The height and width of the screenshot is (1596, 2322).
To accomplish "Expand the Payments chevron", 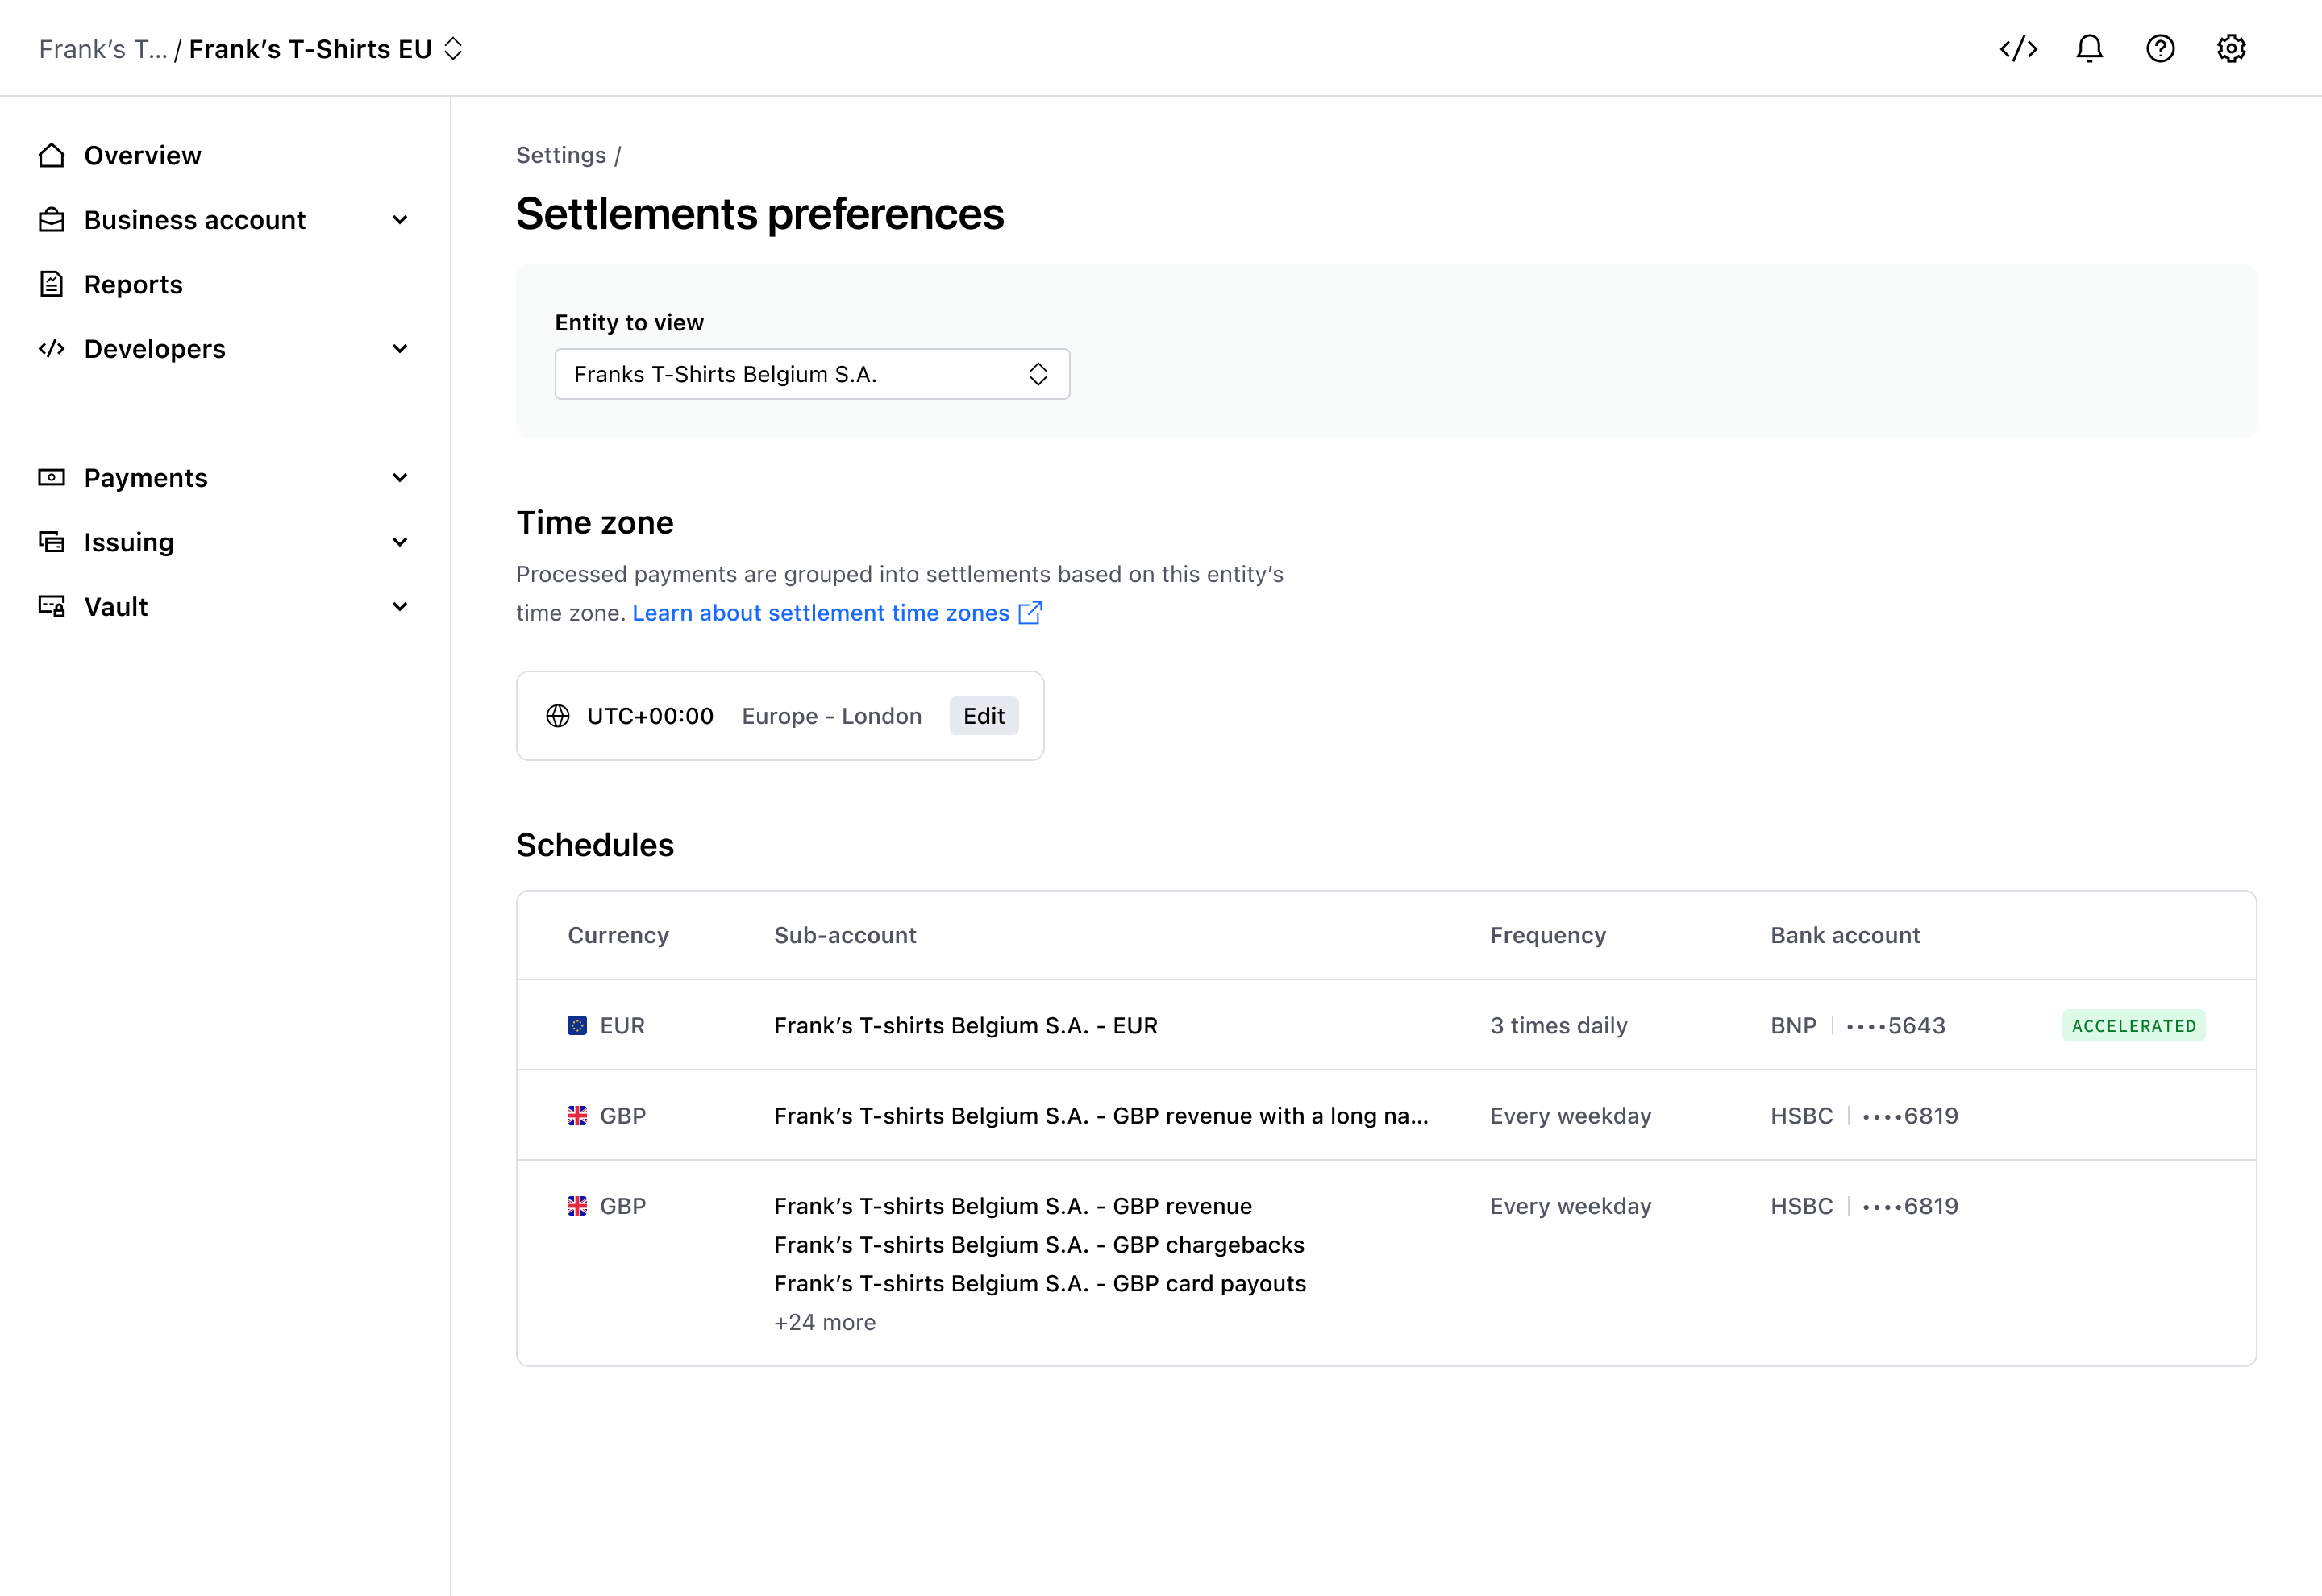I will (400, 477).
